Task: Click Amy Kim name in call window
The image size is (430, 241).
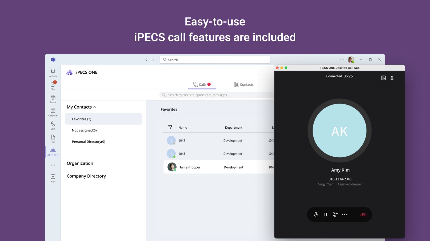Action: tap(340, 170)
